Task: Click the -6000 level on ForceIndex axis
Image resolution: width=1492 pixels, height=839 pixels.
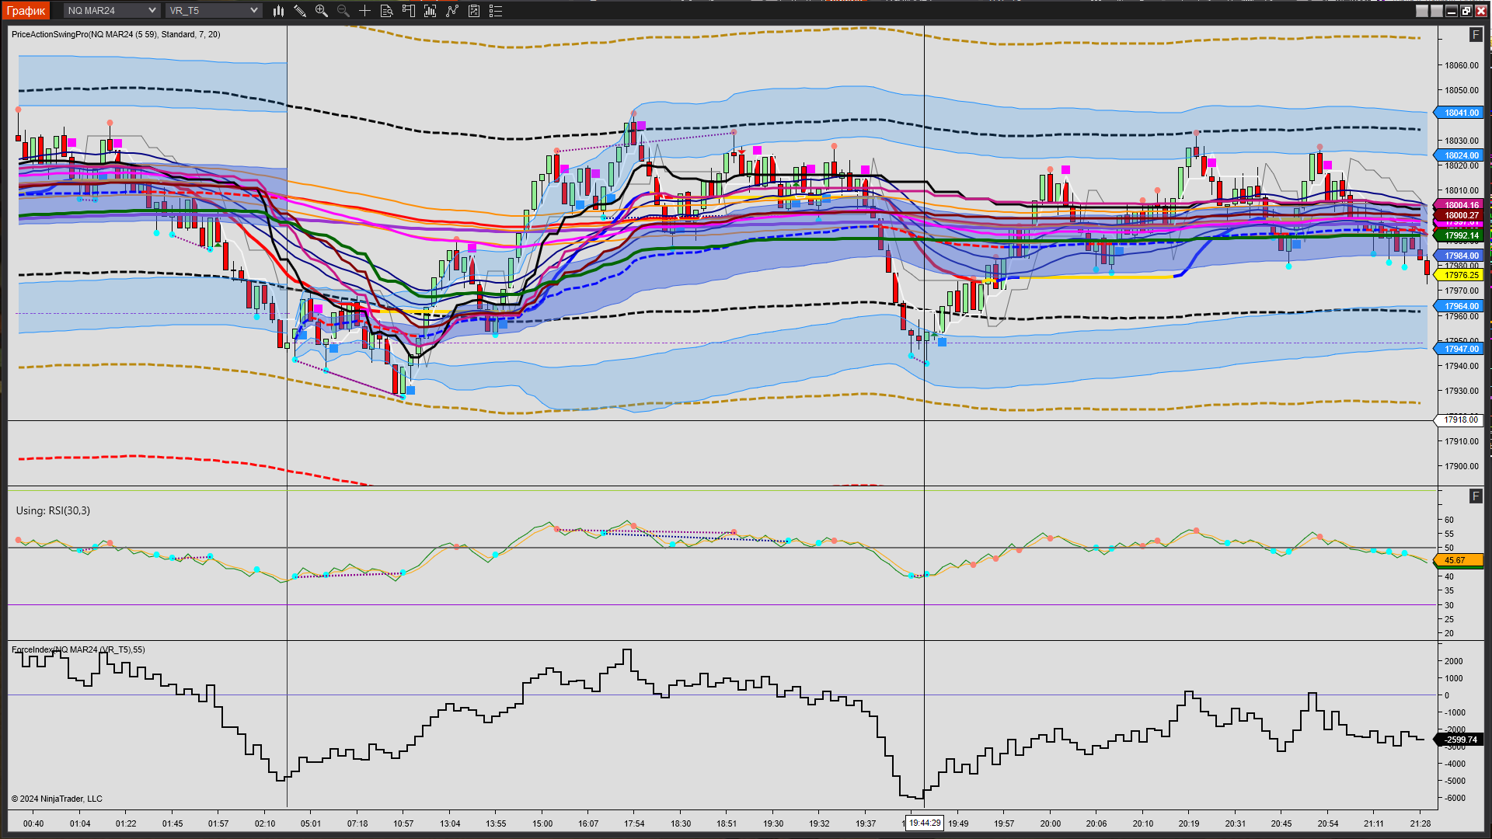Action: pyautogui.click(x=1455, y=799)
